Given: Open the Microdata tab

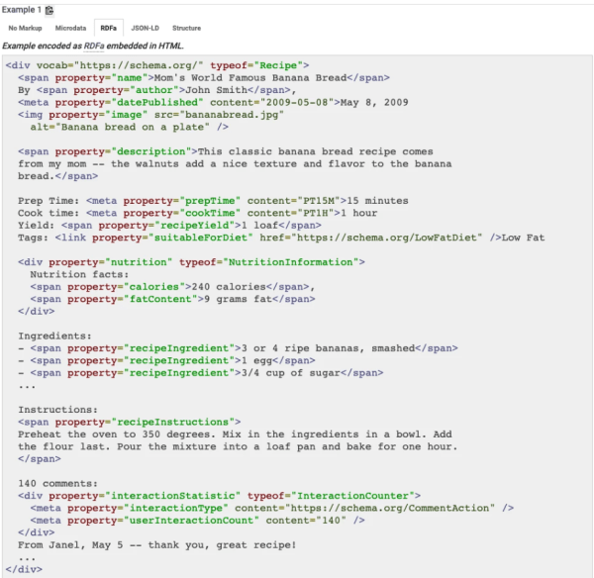Looking at the screenshot, I should 70,29.
